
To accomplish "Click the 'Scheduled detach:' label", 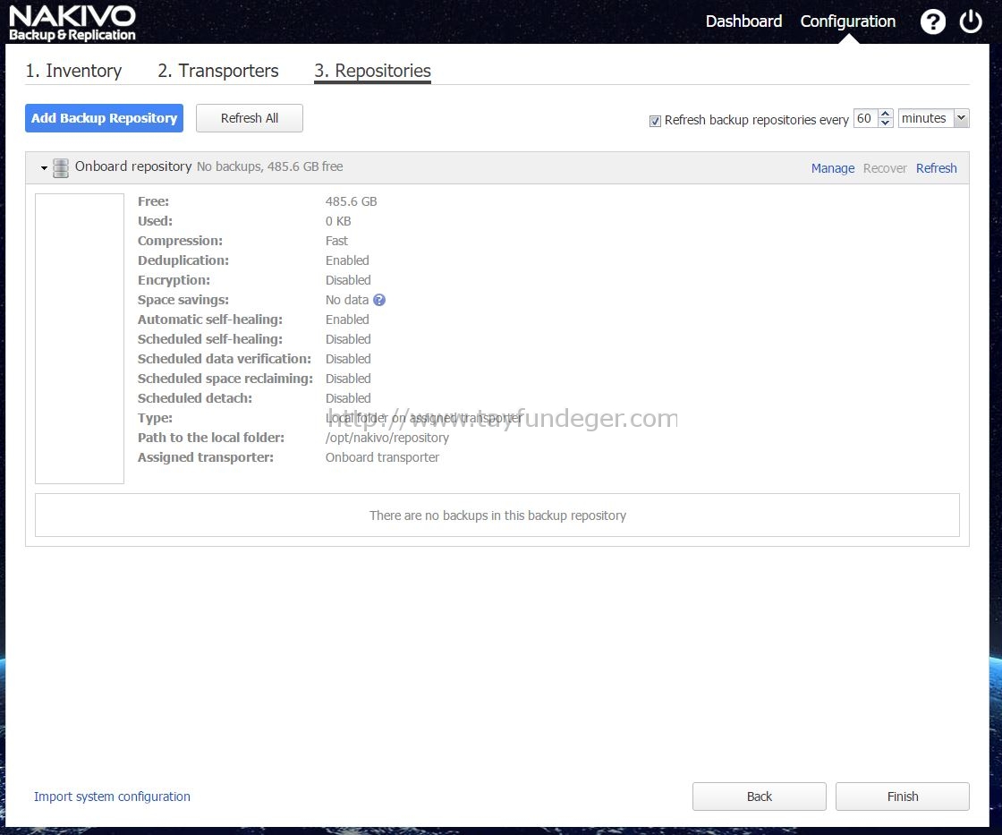I will (x=195, y=398).
